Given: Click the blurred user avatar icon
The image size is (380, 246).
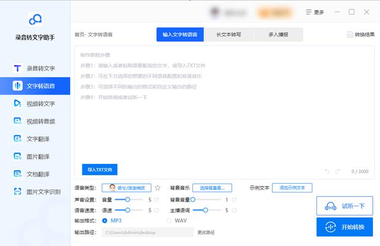Looking at the screenshot, I should (x=215, y=12).
